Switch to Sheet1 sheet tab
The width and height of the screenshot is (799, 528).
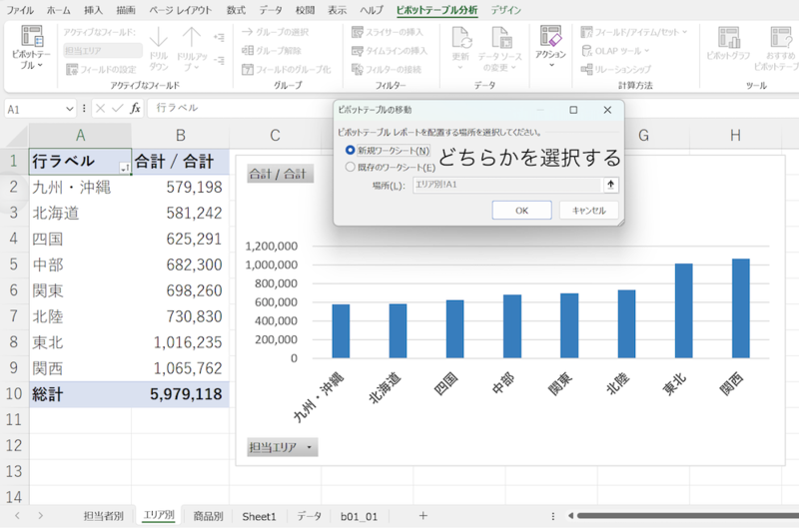(259, 516)
